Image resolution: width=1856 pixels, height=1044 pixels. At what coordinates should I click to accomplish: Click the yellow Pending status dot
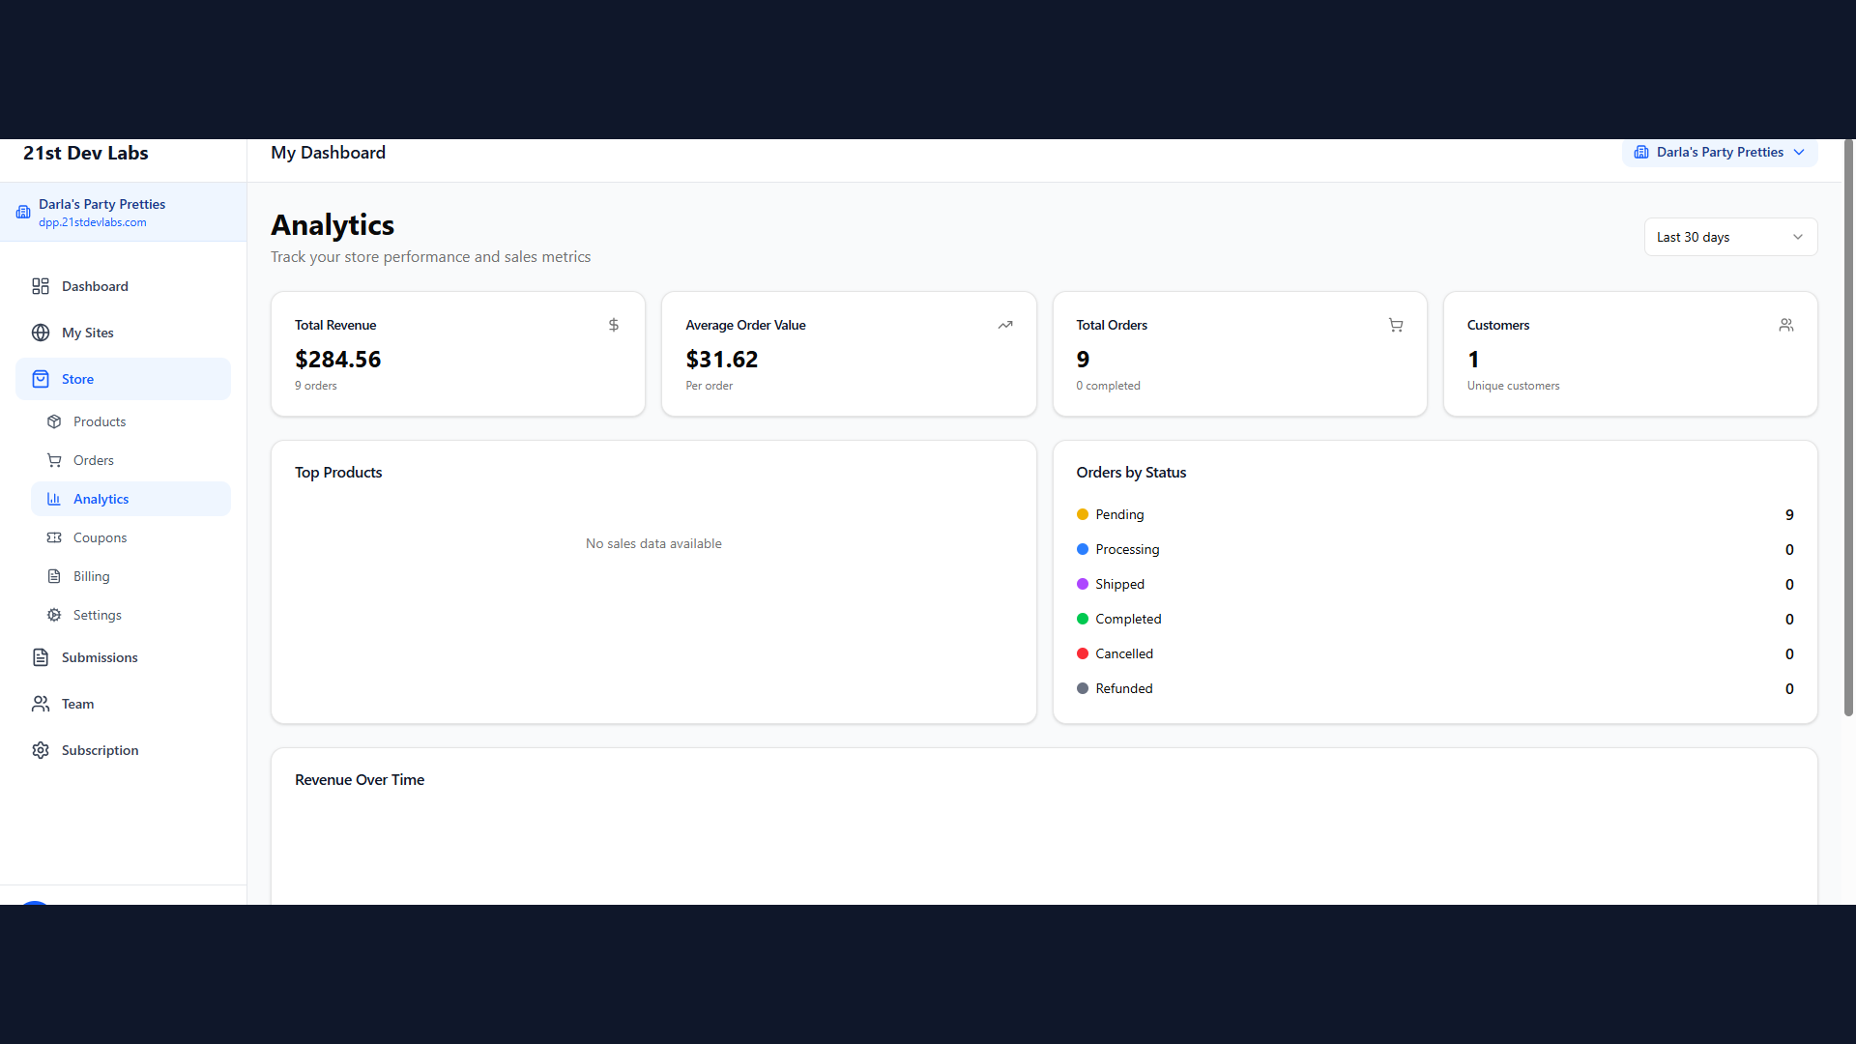click(1083, 514)
